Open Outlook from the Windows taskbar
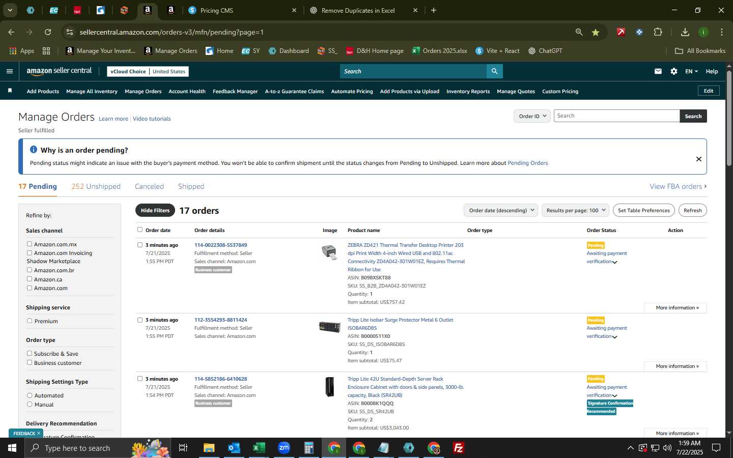This screenshot has height=458, width=733. tap(234, 448)
